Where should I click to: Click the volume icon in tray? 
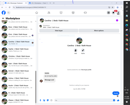(x=125, y=90)
